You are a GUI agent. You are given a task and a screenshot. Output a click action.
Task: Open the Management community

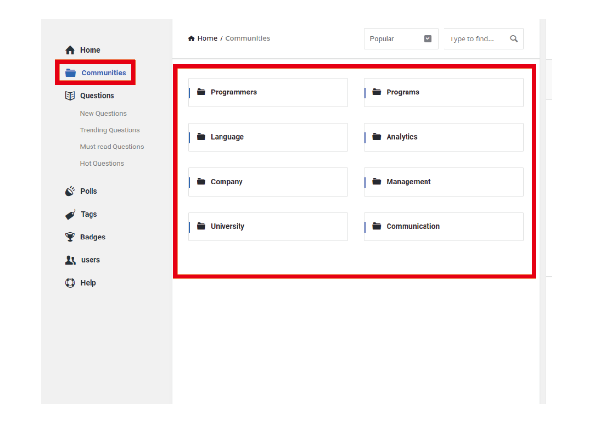tap(444, 182)
